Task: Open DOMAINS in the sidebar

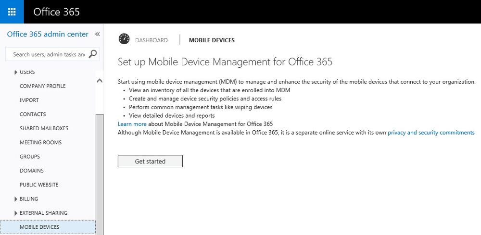Action: (32, 171)
